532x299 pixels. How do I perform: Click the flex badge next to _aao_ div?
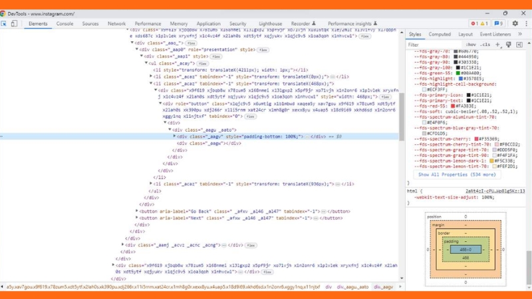click(x=191, y=43)
